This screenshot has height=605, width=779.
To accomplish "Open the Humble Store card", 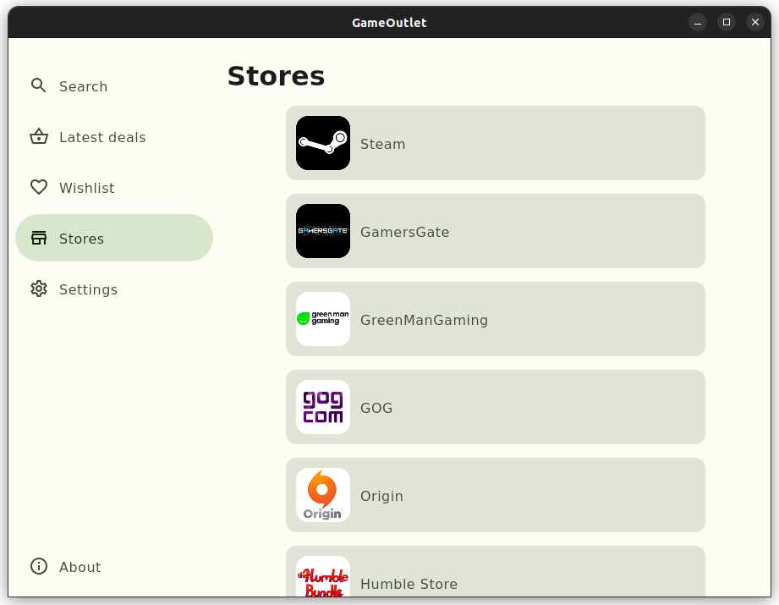I will [x=496, y=572].
